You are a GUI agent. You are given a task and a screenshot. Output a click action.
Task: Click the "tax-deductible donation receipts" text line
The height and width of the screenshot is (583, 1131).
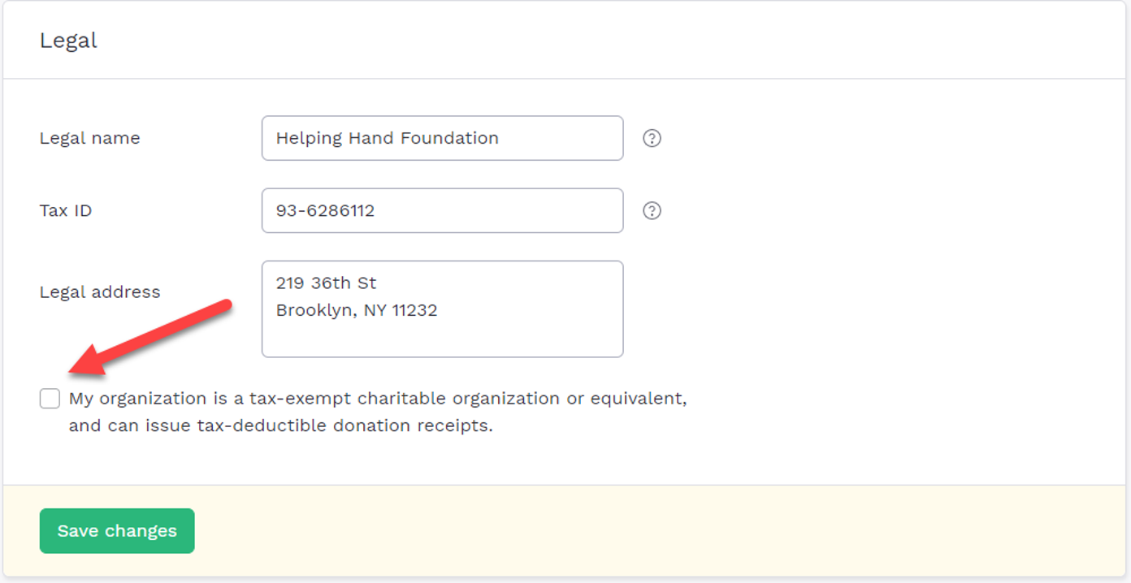click(x=344, y=425)
